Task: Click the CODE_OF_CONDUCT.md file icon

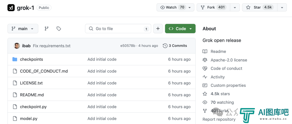Action: coord(15,71)
